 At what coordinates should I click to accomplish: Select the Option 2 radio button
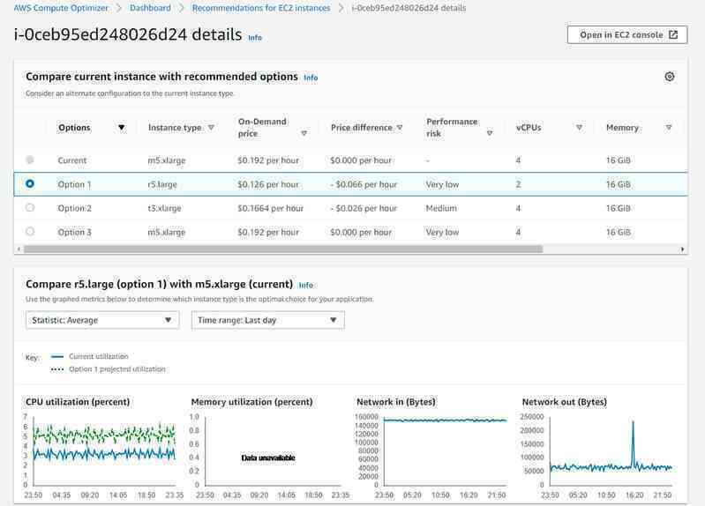(30, 208)
